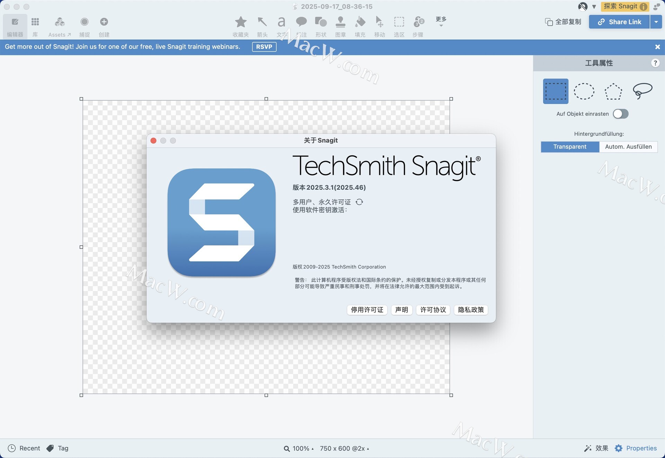Dismiss the webinar banner
This screenshot has height=458, width=665.
[x=657, y=47]
